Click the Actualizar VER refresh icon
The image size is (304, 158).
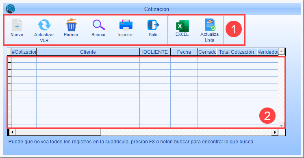coord(44,25)
